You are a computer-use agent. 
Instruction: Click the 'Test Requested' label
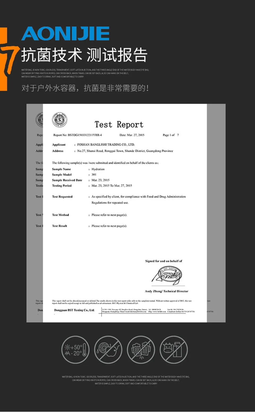(x=62, y=197)
